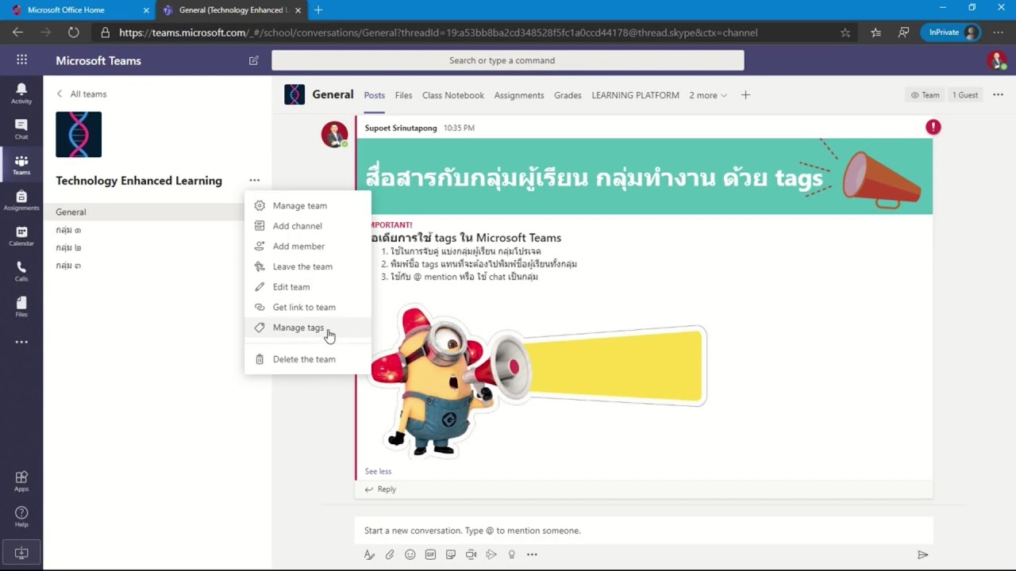The width and height of the screenshot is (1016, 571).
Task: Open the app launcher waffle icon
Action: tap(21, 60)
